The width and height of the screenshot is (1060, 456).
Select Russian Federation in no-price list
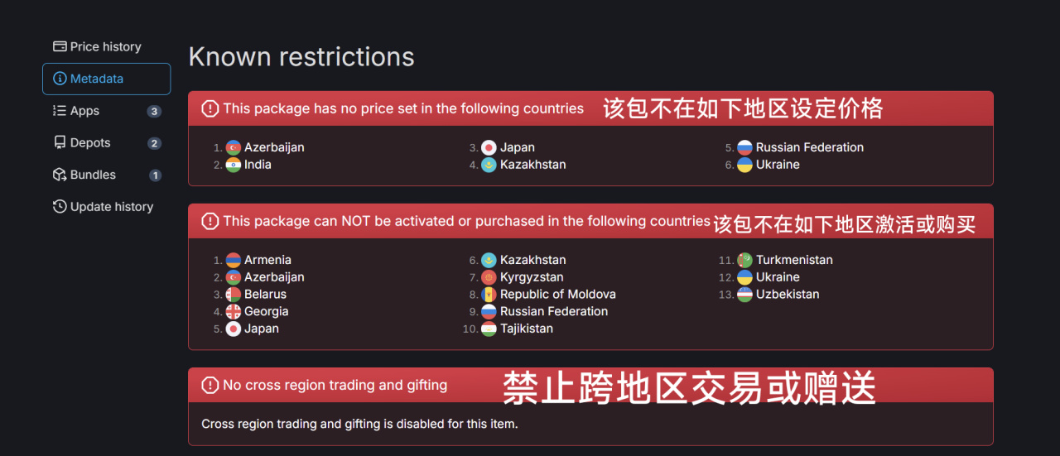(809, 147)
